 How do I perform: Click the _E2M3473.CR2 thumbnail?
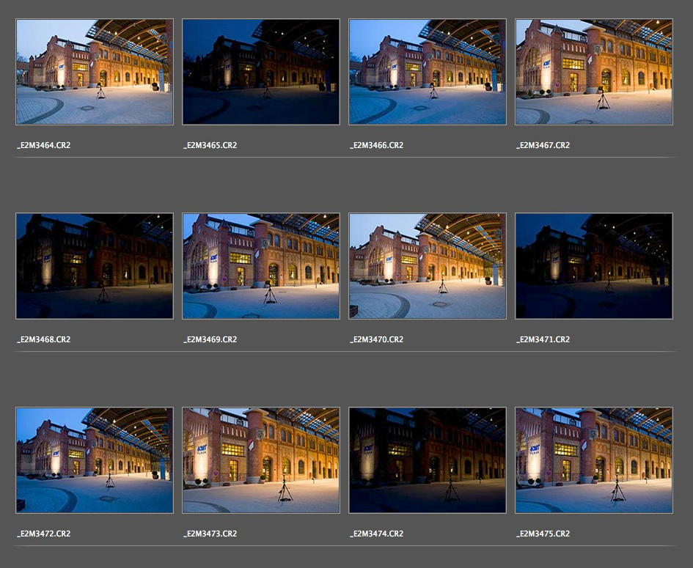pyautogui.click(x=261, y=460)
